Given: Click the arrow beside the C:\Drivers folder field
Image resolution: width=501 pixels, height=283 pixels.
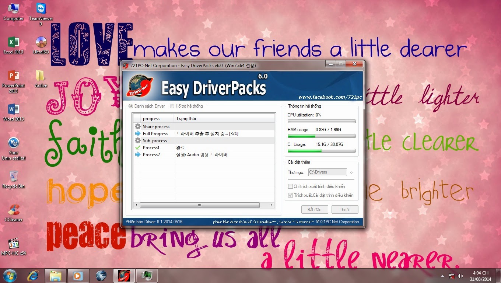Looking at the screenshot, I should click(351, 172).
